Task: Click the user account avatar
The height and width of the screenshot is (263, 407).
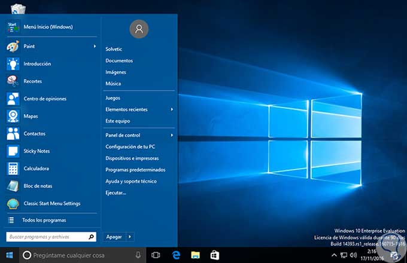Action: pyautogui.click(x=139, y=29)
